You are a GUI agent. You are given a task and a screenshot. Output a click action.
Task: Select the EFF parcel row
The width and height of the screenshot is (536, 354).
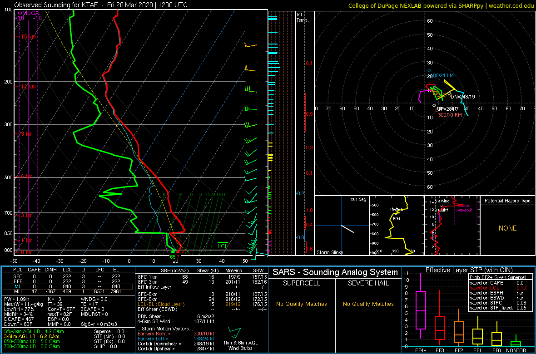[x=68, y=281]
